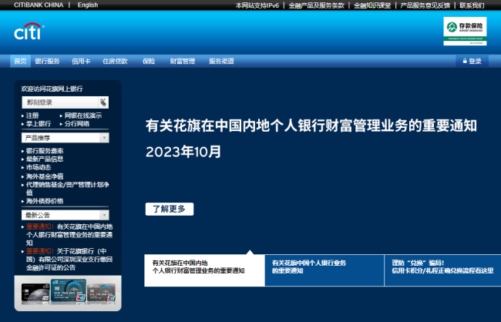Select carousel tab 有关花旗中国个人银行业务
This screenshot has height=322, width=501.
pyautogui.click(x=324, y=270)
